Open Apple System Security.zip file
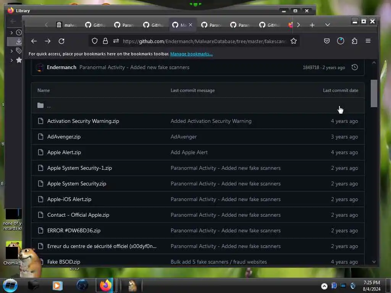391x293 pixels. point(76,184)
